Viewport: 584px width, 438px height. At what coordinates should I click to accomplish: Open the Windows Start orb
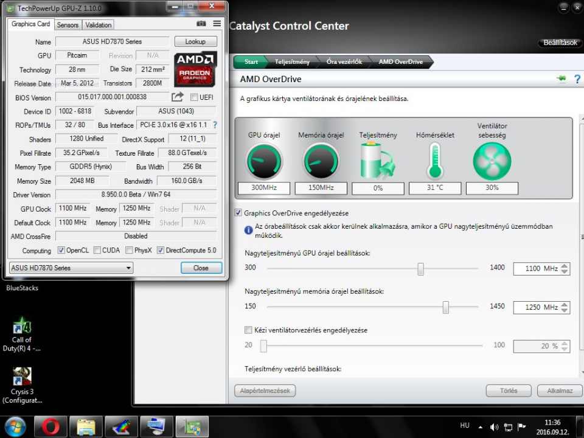coord(15,427)
